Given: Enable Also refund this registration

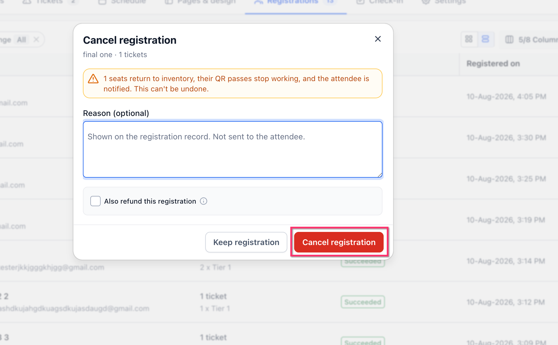Looking at the screenshot, I should pos(95,201).
